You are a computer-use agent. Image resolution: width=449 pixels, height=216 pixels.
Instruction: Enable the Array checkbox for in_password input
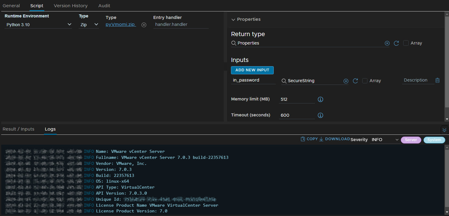[365, 81]
